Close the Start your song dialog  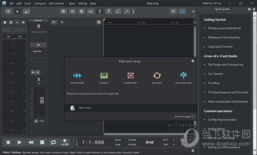click(x=193, y=61)
